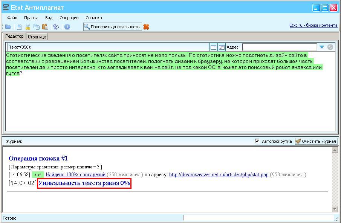Click Операция поиска #1 heading
The image size is (341, 223).
click(x=38, y=159)
